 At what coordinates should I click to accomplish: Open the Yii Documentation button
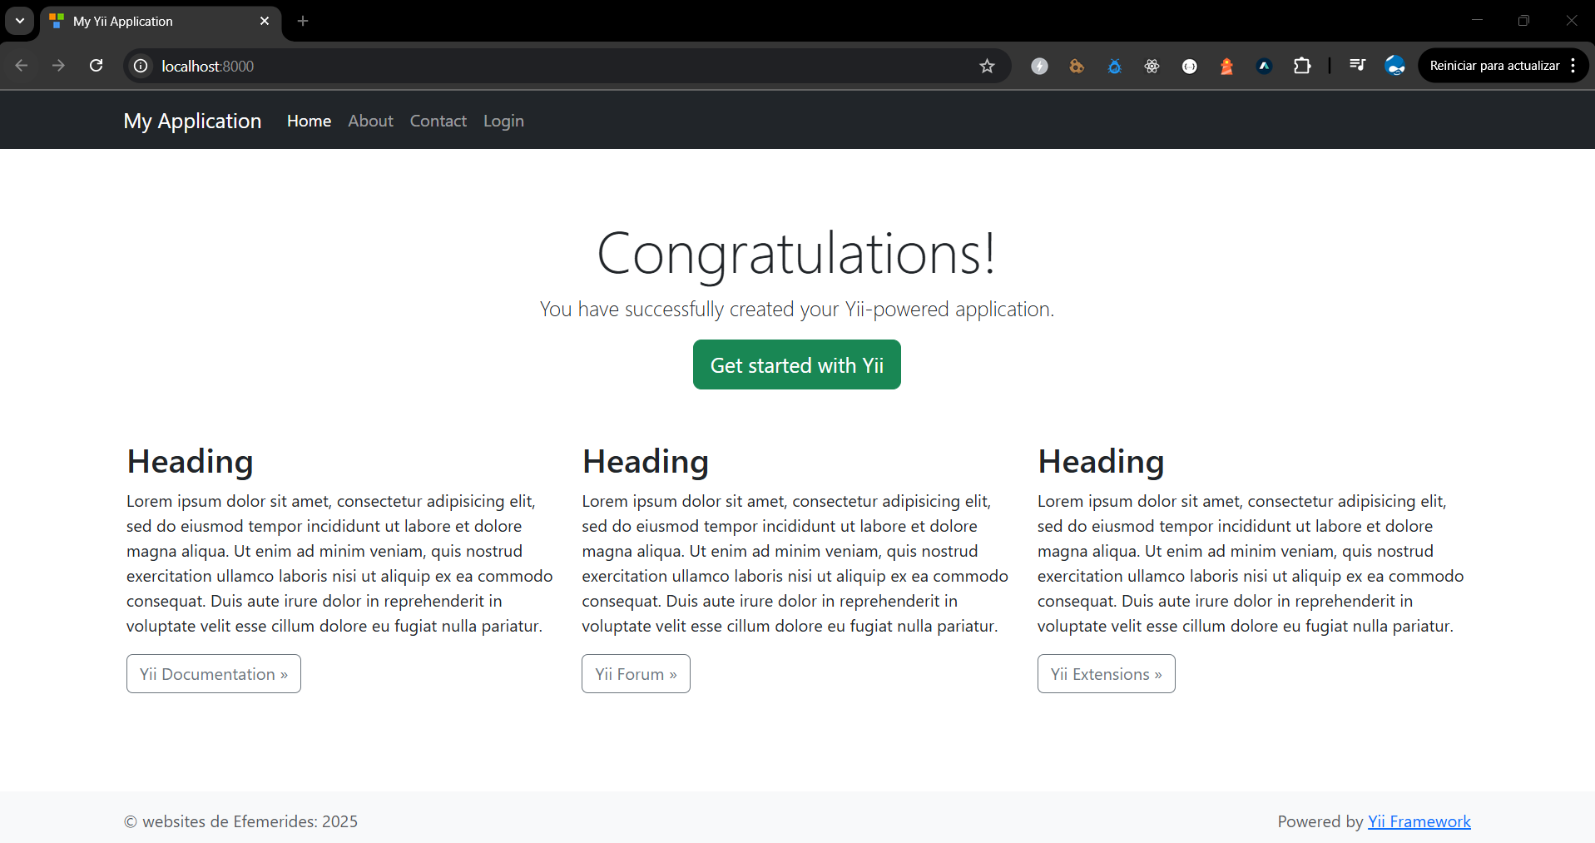point(214,674)
